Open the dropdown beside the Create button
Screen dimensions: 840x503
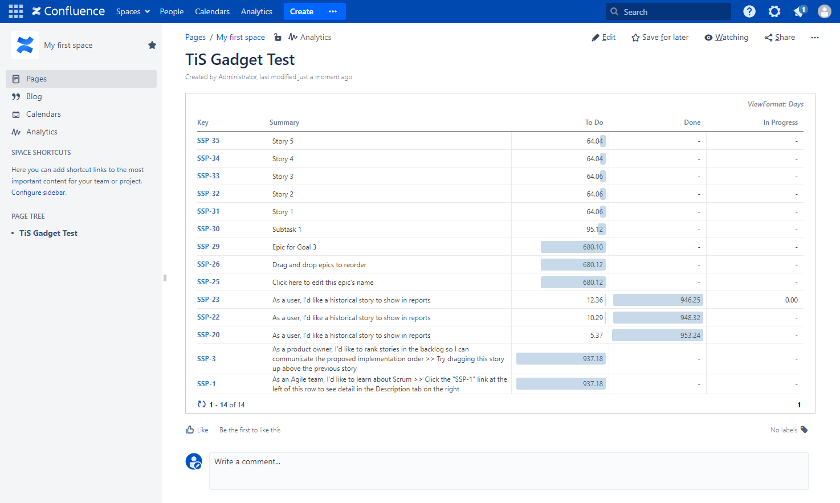point(333,11)
